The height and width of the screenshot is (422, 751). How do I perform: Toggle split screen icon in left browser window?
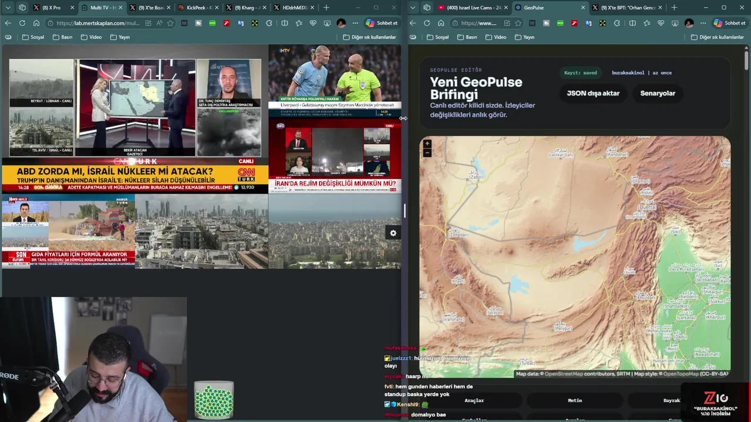click(x=285, y=23)
